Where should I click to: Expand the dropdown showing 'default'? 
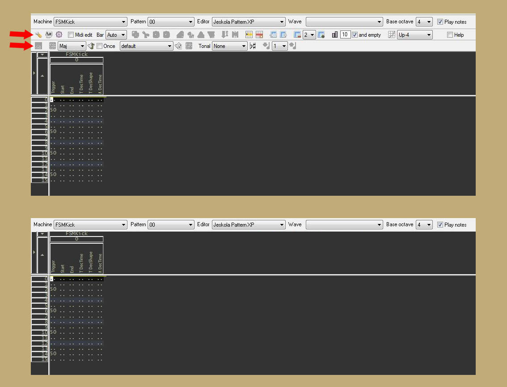click(146, 46)
